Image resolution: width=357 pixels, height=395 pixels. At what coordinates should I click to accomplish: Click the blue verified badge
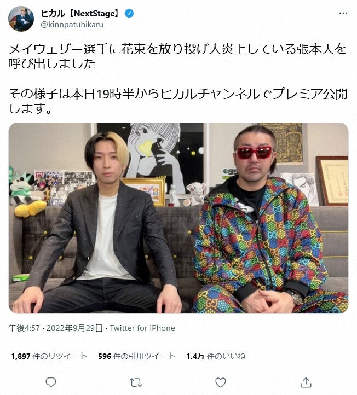coord(129,13)
